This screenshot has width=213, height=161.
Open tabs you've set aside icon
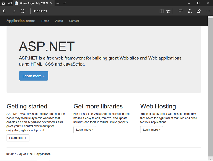coord(3,3)
